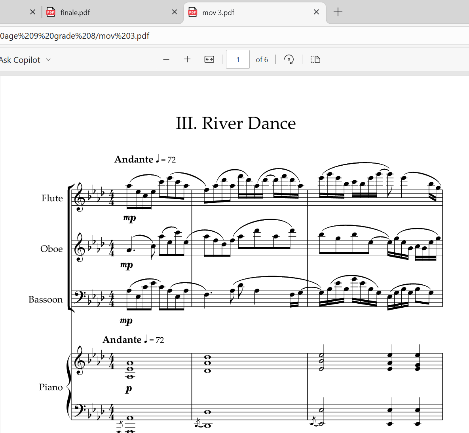The height and width of the screenshot is (433, 469).
Task: Click the upper Andante tempo marking
Action: coord(145,159)
